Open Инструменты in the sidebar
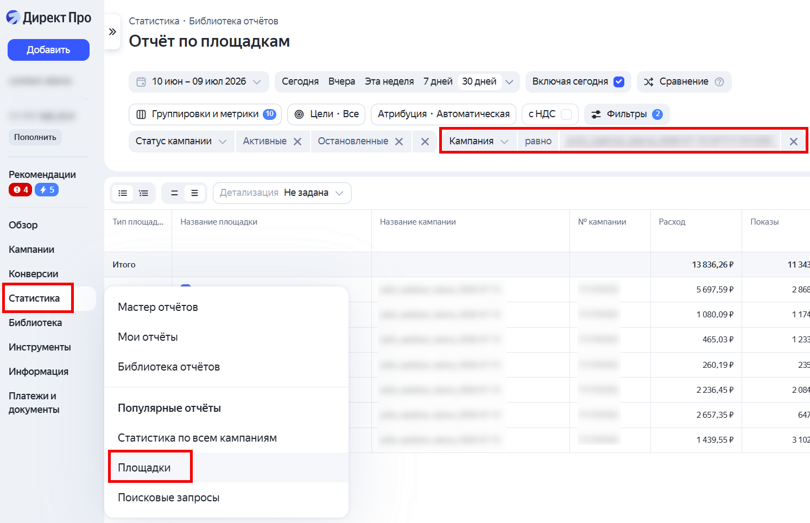 [40, 347]
